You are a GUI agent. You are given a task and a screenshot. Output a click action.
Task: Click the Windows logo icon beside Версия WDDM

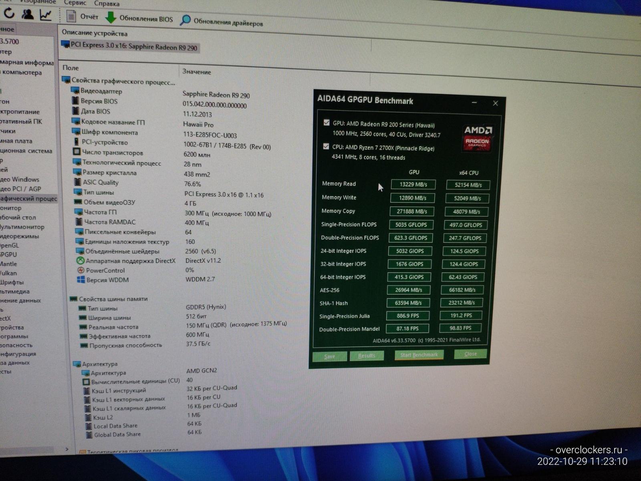(81, 279)
